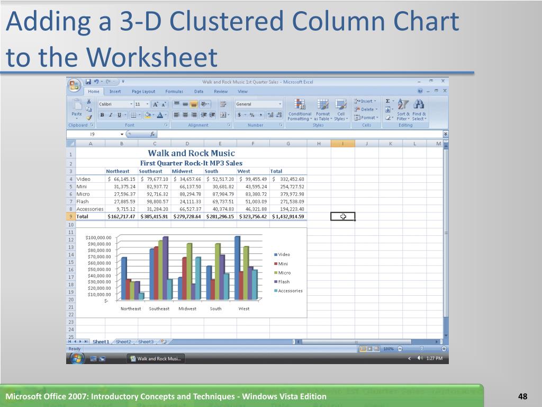542x407 pixels.
Task: Increase indent in cell
Action: [212, 115]
